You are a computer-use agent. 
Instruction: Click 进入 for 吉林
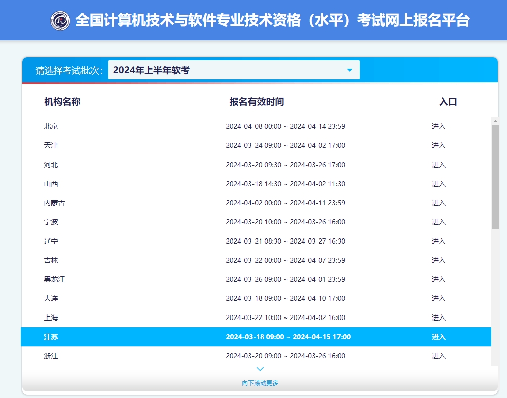pos(439,260)
